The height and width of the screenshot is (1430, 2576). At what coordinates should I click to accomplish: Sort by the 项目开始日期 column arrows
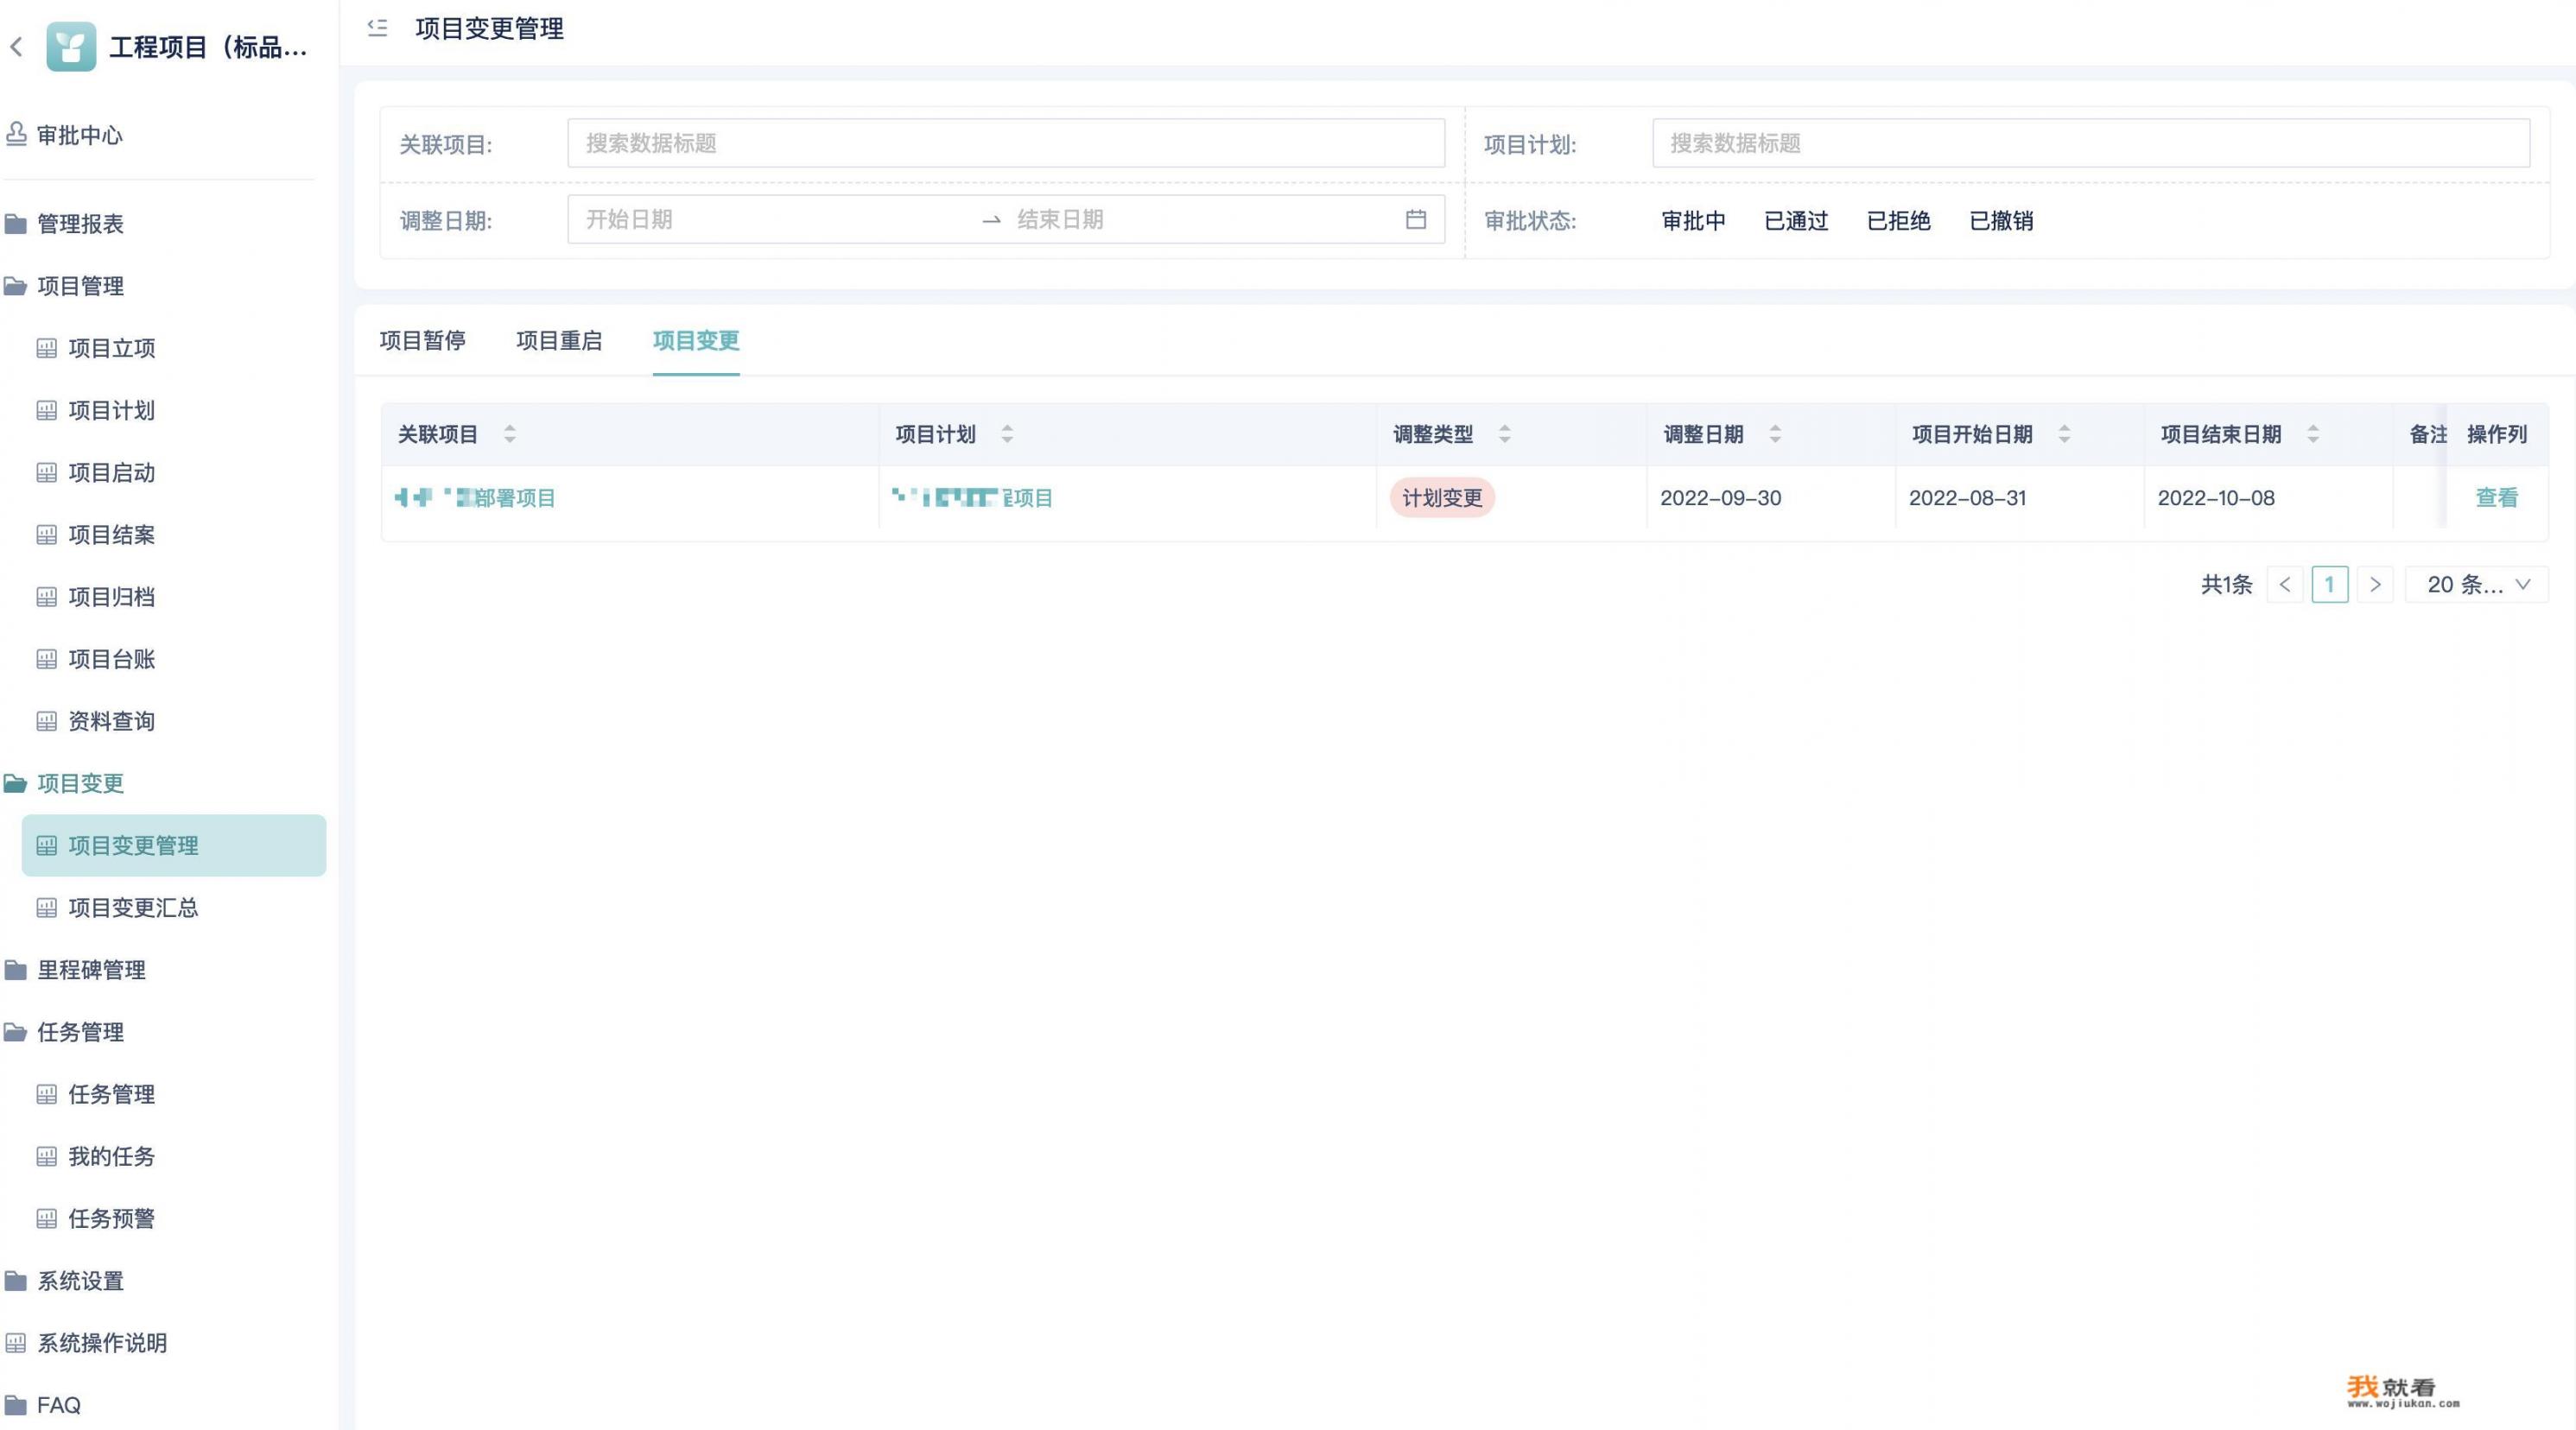tap(2064, 433)
